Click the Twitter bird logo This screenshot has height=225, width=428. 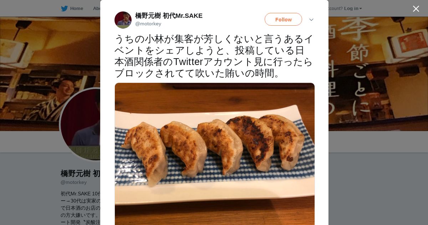(x=64, y=9)
